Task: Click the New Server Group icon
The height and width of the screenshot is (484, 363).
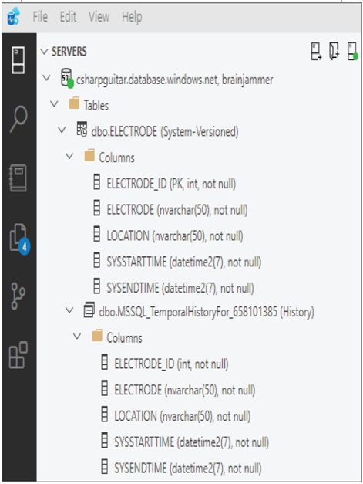Action: click(334, 51)
